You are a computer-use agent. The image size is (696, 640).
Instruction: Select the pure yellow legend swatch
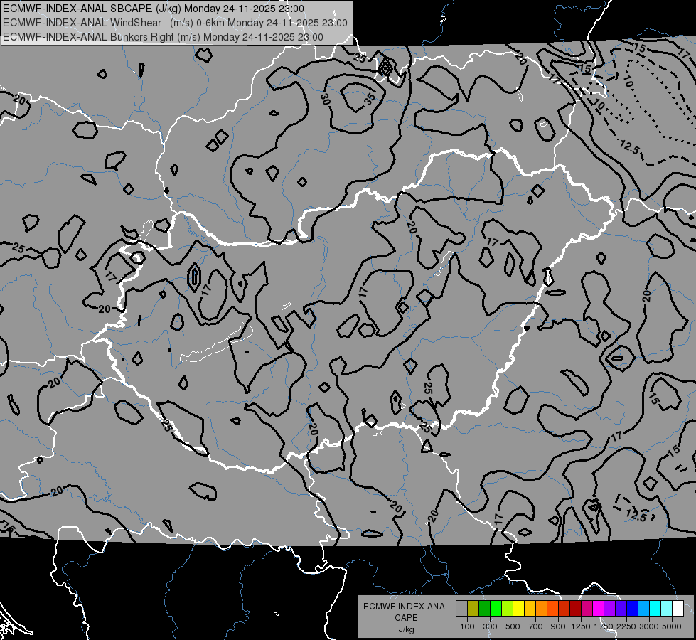pos(518,609)
